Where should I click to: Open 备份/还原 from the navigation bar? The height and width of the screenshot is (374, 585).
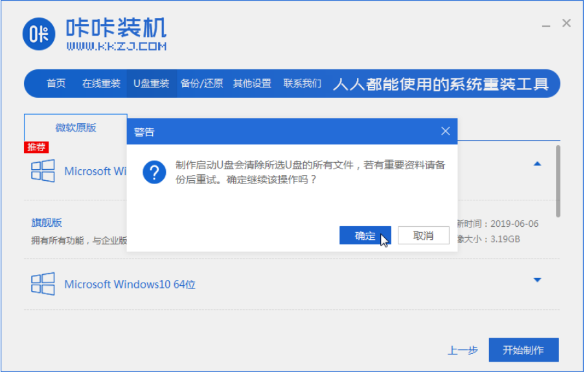pyautogui.click(x=201, y=84)
